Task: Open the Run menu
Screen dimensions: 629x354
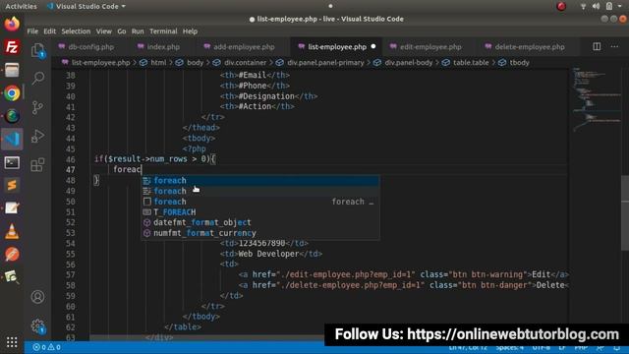Action: pyautogui.click(x=138, y=31)
